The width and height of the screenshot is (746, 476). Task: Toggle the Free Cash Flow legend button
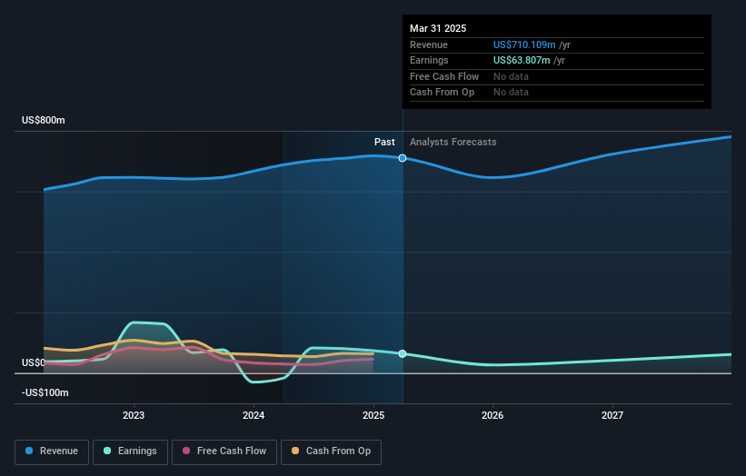[x=224, y=451]
